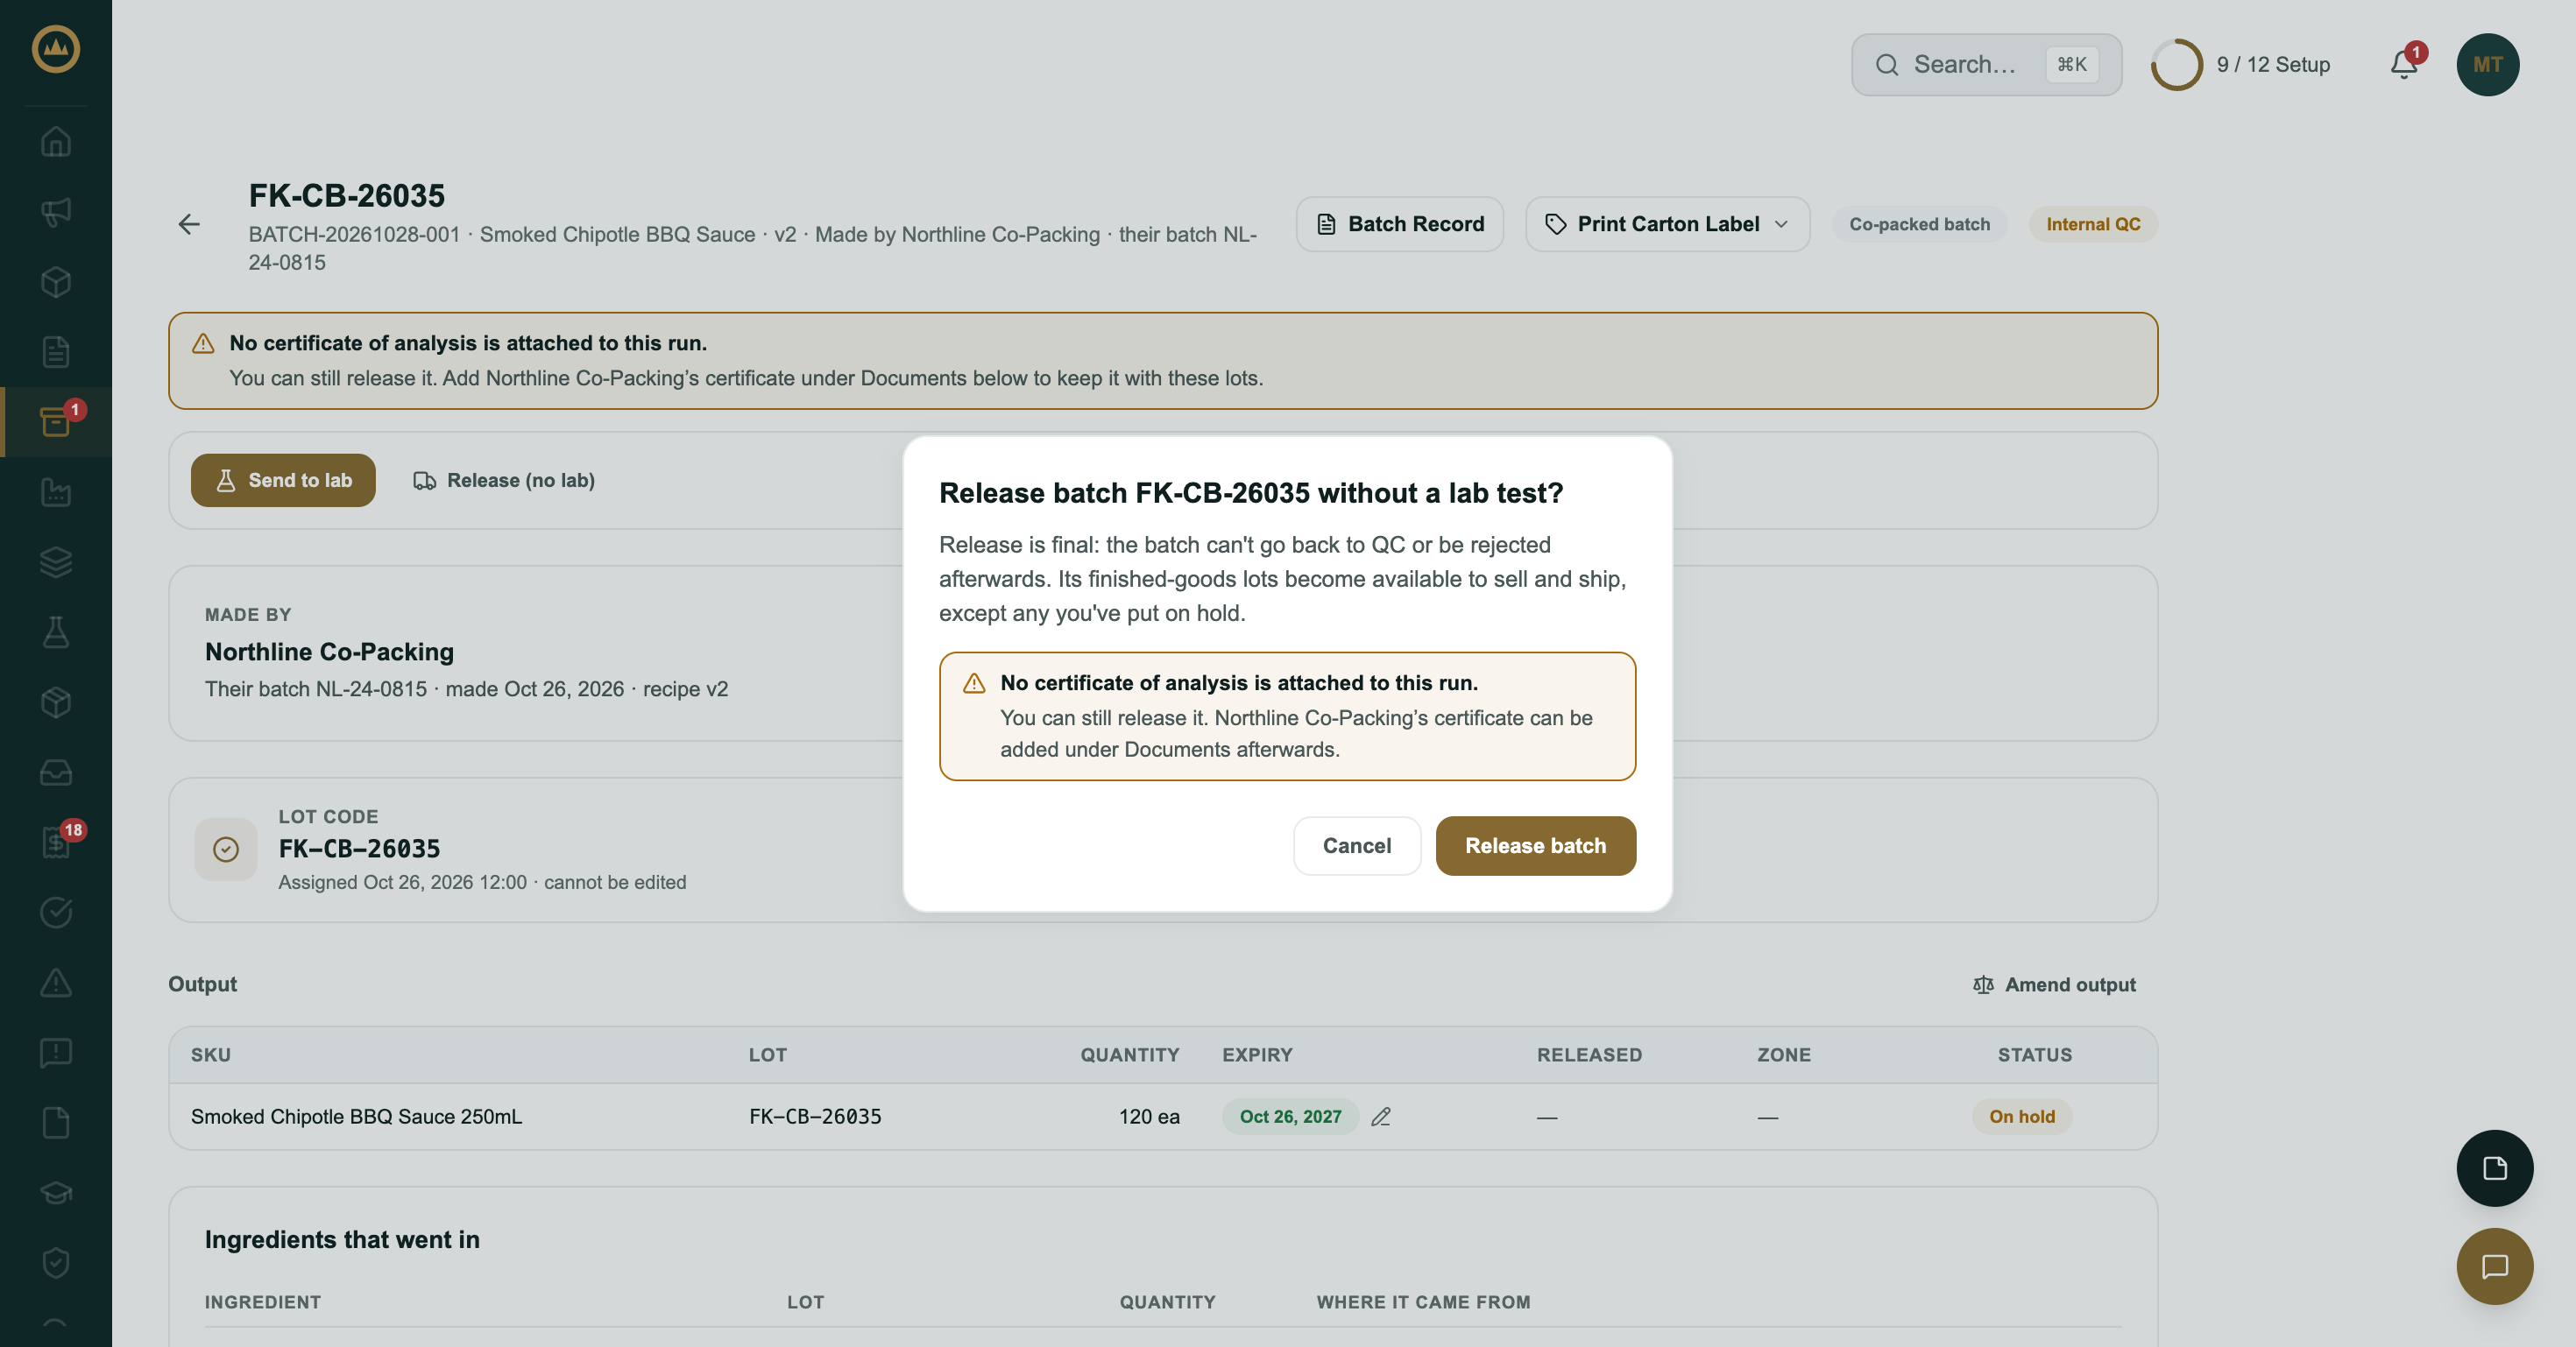Click the Smoked Chipotle BBQ Sauce 250mL cell

pos(356,1116)
